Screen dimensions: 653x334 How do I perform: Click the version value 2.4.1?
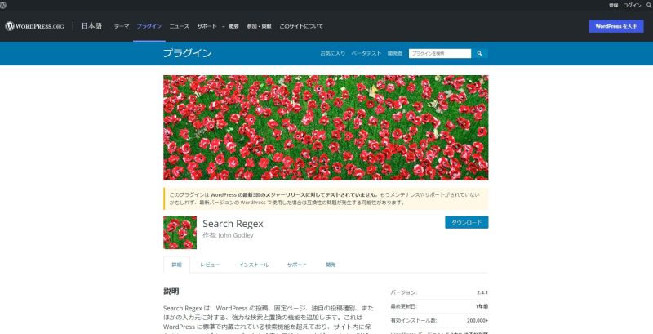click(482, 292)
